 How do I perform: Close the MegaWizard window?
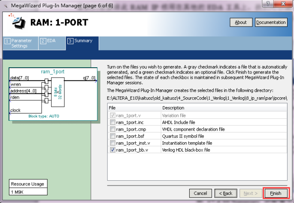coord(283,3)
